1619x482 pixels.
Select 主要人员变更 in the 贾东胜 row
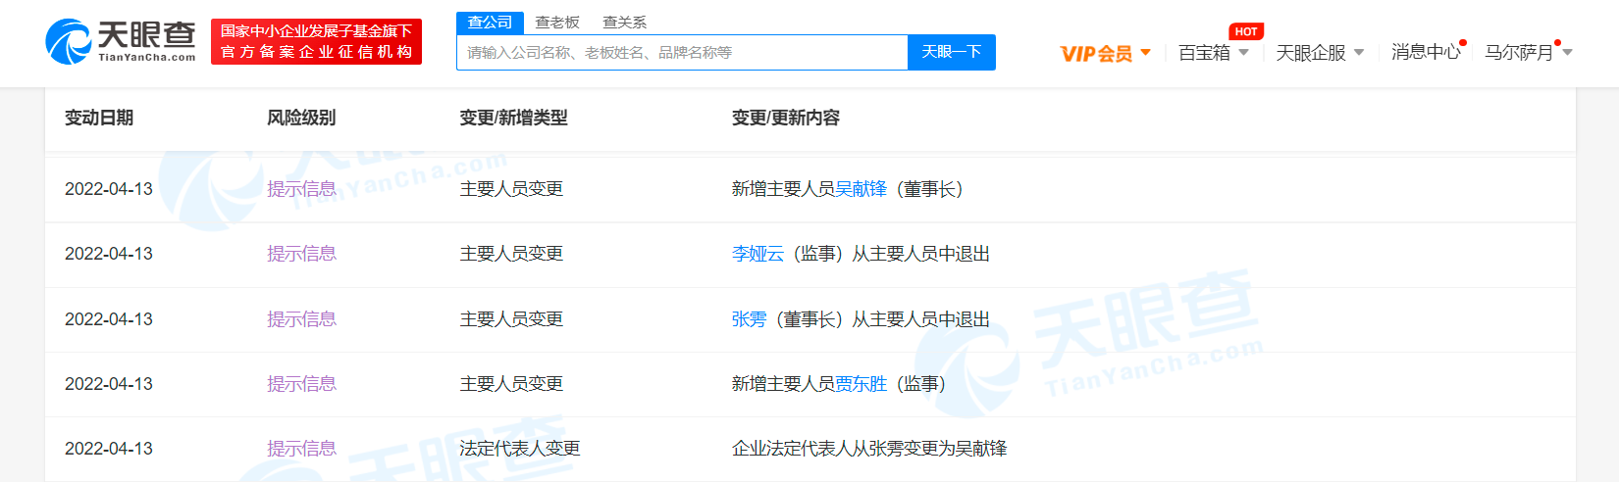click(x=511, y=384)
